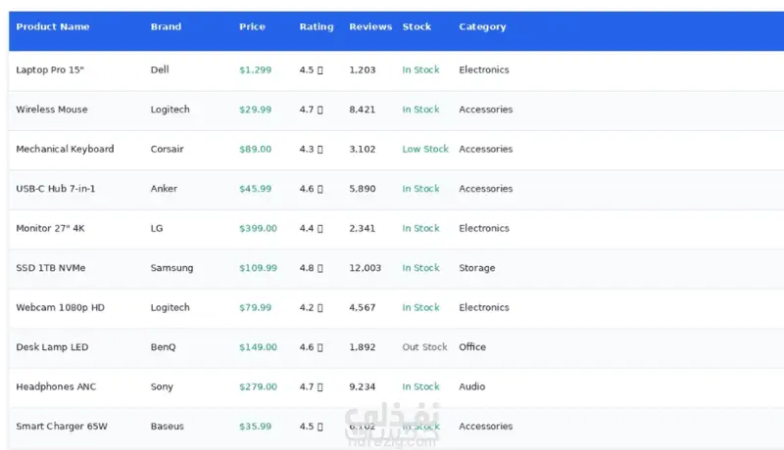Select the 4,567 reviews count
The width and height of the screenshot is (784, 450).
(x=362, y=307)
